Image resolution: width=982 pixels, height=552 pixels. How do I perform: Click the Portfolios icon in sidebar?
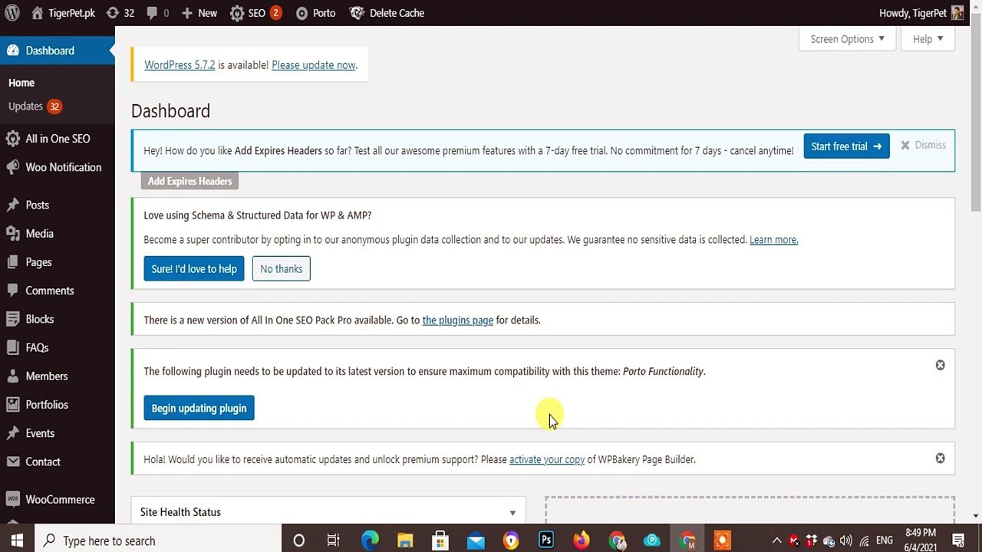point(12,405)
